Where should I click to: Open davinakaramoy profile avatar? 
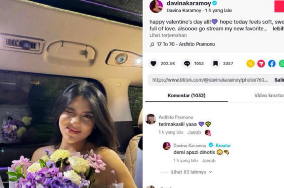[x=156, y=7]
